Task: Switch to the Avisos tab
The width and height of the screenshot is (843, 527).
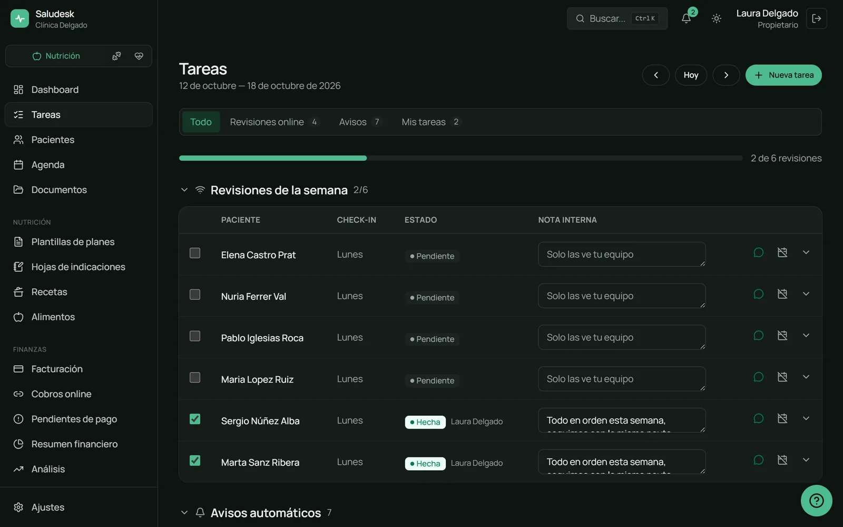Action: [360, 122]
